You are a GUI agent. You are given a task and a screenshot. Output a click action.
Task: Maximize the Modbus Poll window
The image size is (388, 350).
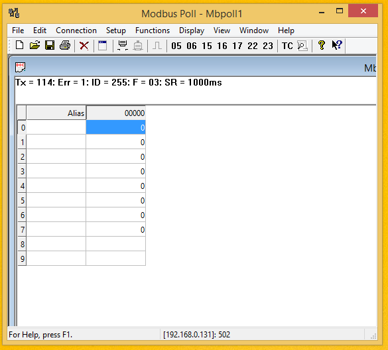coord(340,11)
